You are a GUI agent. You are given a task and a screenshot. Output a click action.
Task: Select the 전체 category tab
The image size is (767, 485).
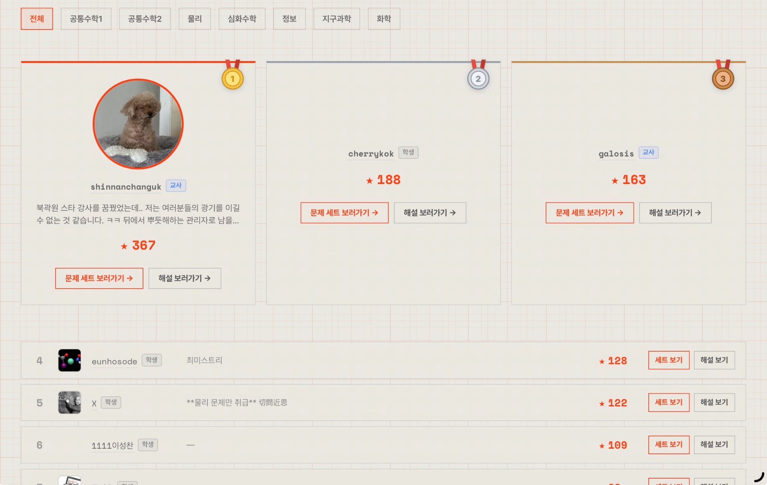pyautogui.click(x=37, y=19)
